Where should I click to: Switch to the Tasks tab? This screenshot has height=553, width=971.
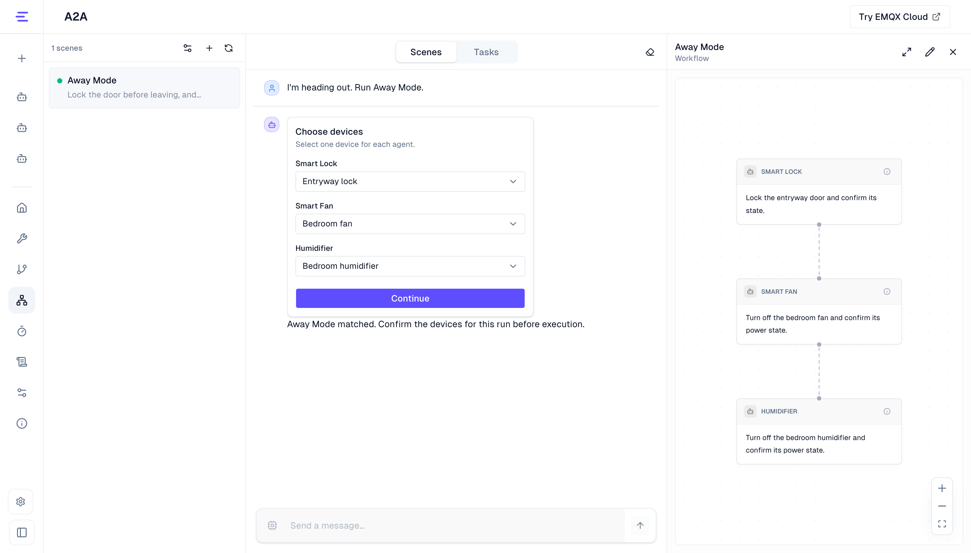click(x=486, y=52)
